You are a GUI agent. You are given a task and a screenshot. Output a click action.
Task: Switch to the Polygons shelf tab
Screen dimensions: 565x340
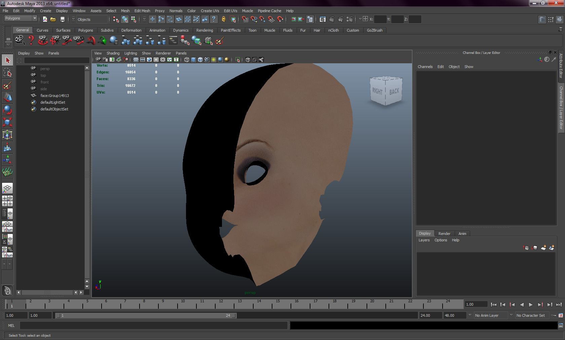[x=85, y=30]
